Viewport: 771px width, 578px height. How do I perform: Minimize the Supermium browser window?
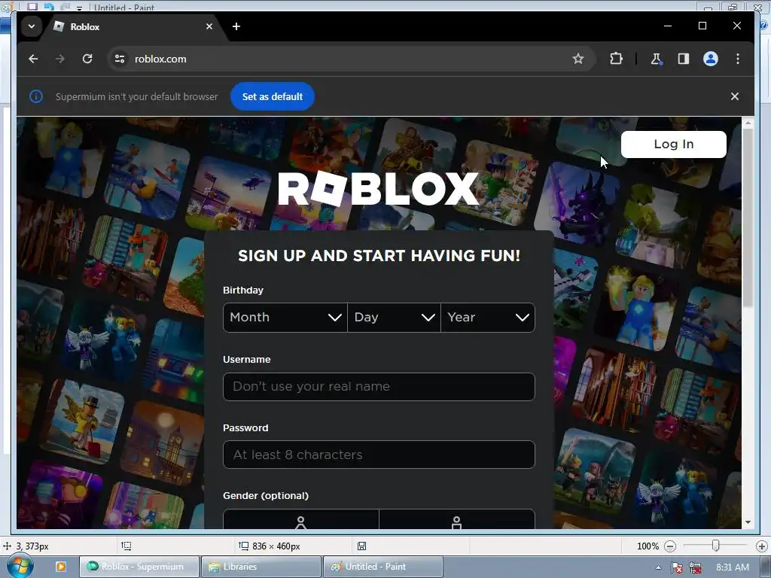(668, 26)
